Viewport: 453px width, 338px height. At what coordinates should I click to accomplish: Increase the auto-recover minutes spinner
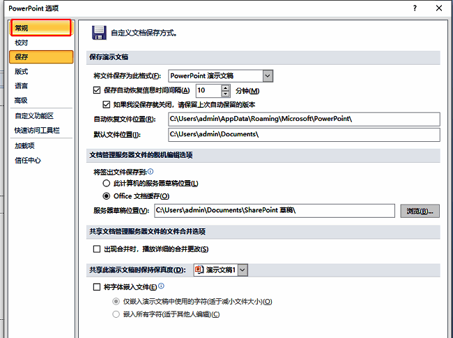(225, 87)
